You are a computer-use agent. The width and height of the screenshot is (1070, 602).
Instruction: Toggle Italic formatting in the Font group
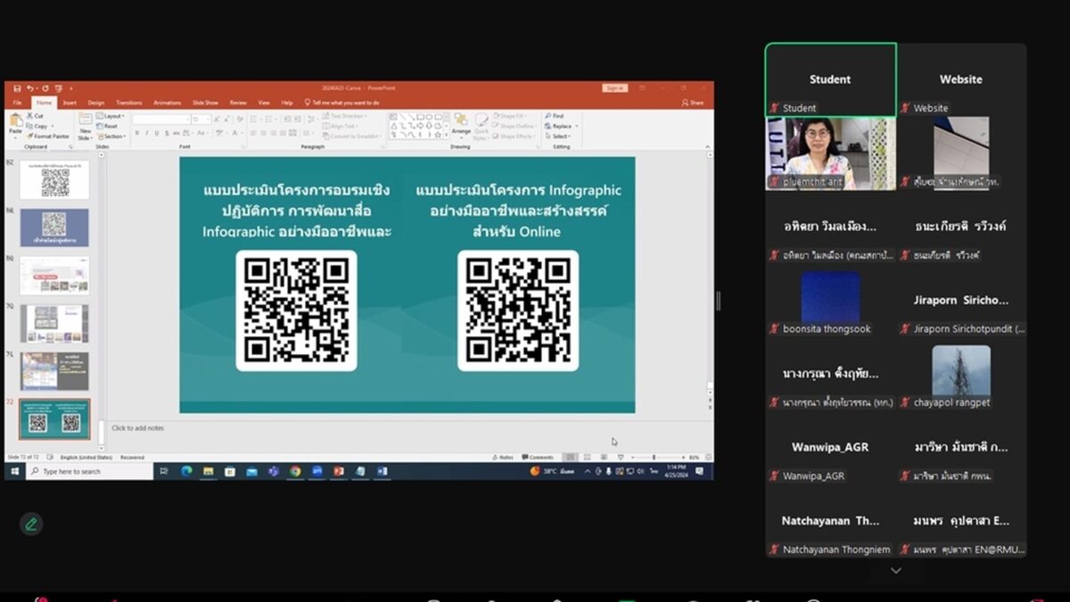(x=148, y=133)
